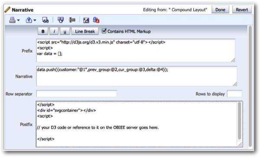Click the duplicate view icon
This screenshot has height=157, width=260.
pyautogui.click(x=61, y=20)
